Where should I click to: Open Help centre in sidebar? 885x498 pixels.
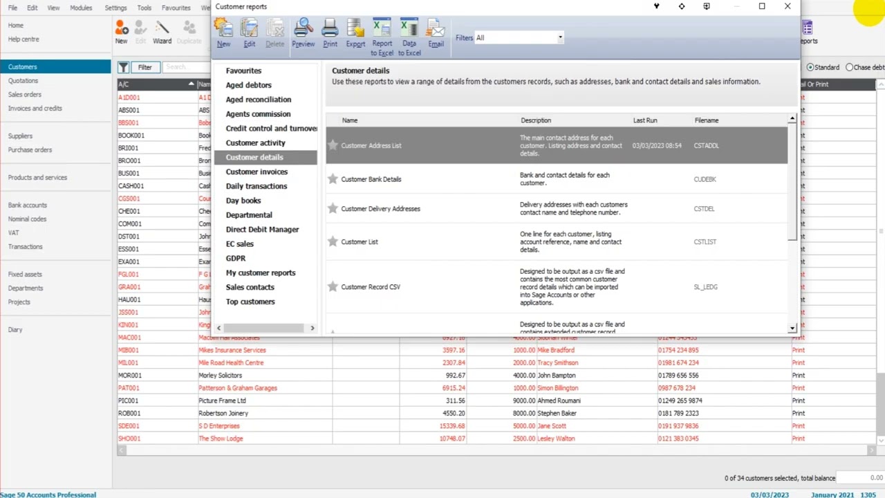[24, 39]
